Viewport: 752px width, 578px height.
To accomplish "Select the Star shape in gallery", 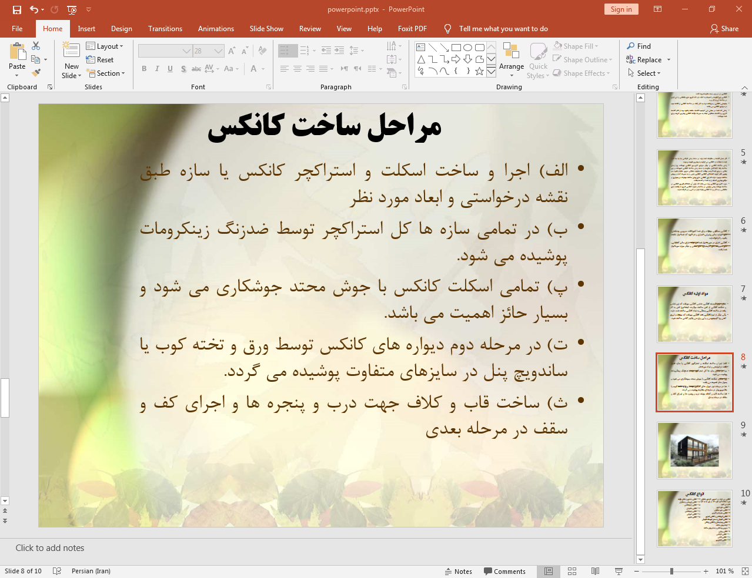I will tap(480, 71).
